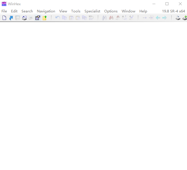
Task: Click the Clone Disk icon
Action: (178, 18)
